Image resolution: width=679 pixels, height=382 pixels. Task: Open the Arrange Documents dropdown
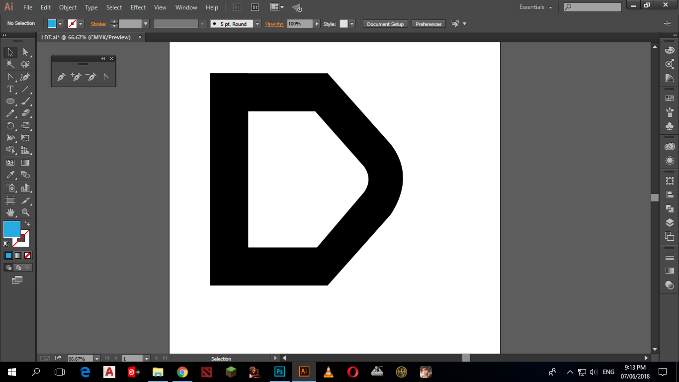pos(277,7)
